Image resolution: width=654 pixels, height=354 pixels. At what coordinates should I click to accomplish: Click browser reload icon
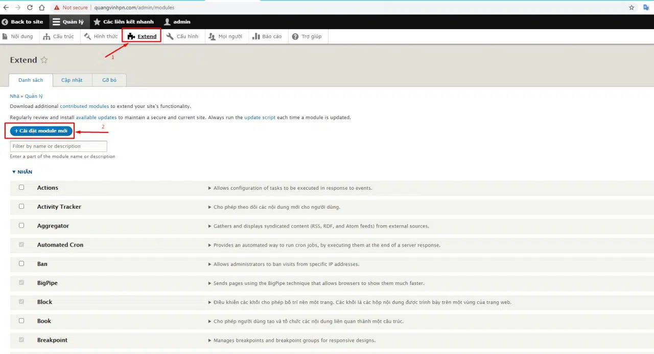(x=30, y=8)
